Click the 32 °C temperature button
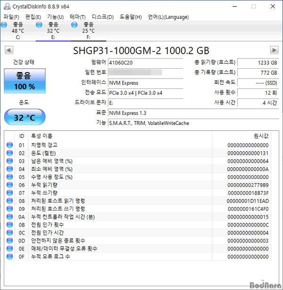 [x=25, y=117]
